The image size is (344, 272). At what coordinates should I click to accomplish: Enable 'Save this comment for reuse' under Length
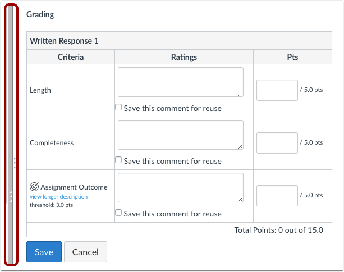pyautogui.click(x=118, y=107)
